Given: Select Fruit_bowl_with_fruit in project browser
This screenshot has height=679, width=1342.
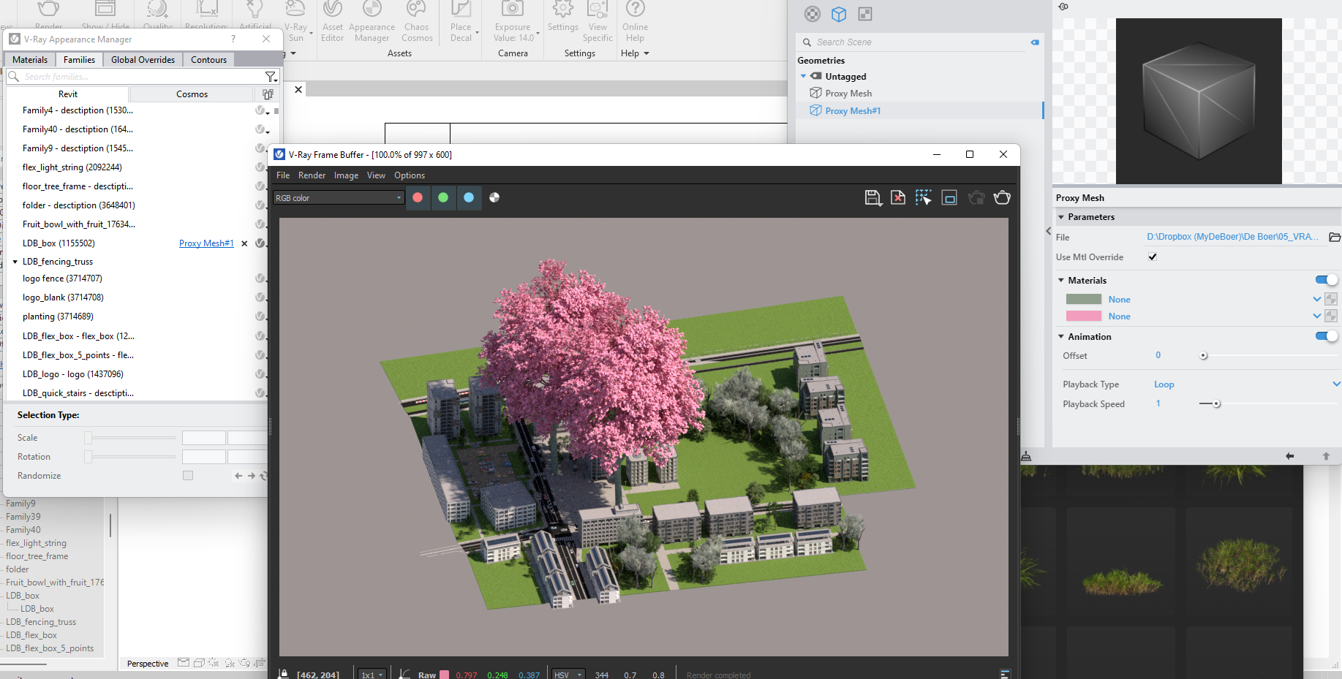Looking at the screenshot, I should 55,583.
